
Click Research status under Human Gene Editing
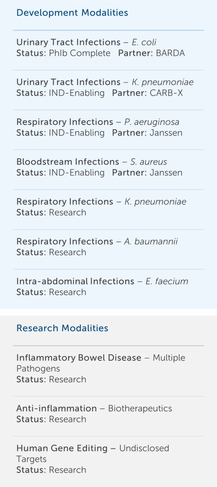click(x=67, y=470)
